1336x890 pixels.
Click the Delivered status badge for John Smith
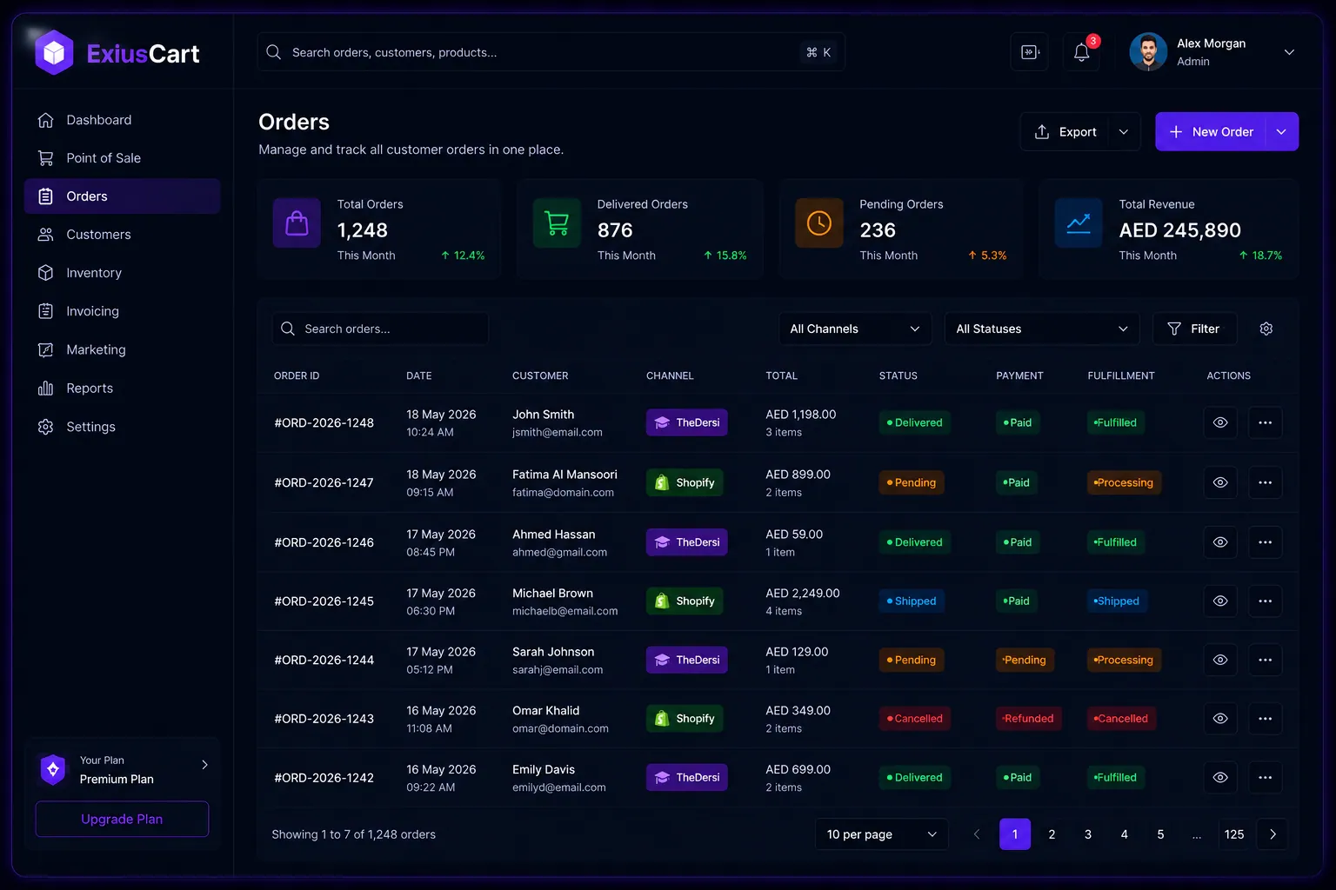[914, 422]
